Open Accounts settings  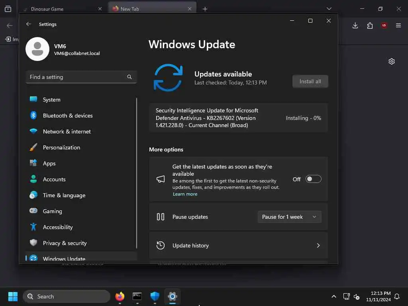[81, 179]
